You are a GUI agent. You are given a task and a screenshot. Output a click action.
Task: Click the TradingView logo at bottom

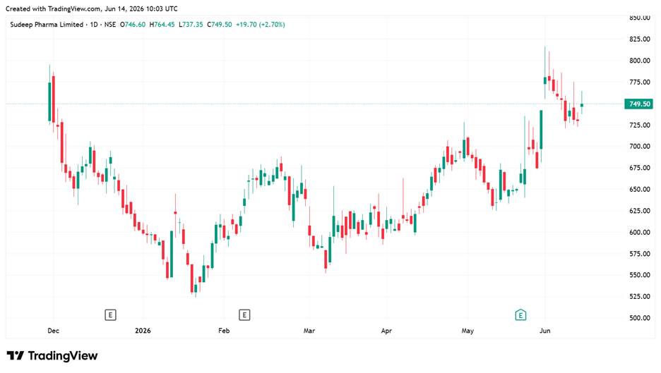click(x=52, y=356)
